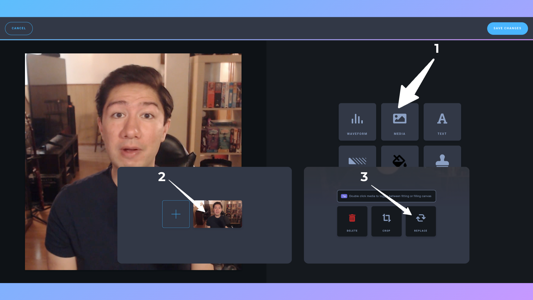The height and width of the screenshot is (300, 533).
Task: Select the paint bucket fill icon
Action: pyautogui.click(x=399, y=161)
